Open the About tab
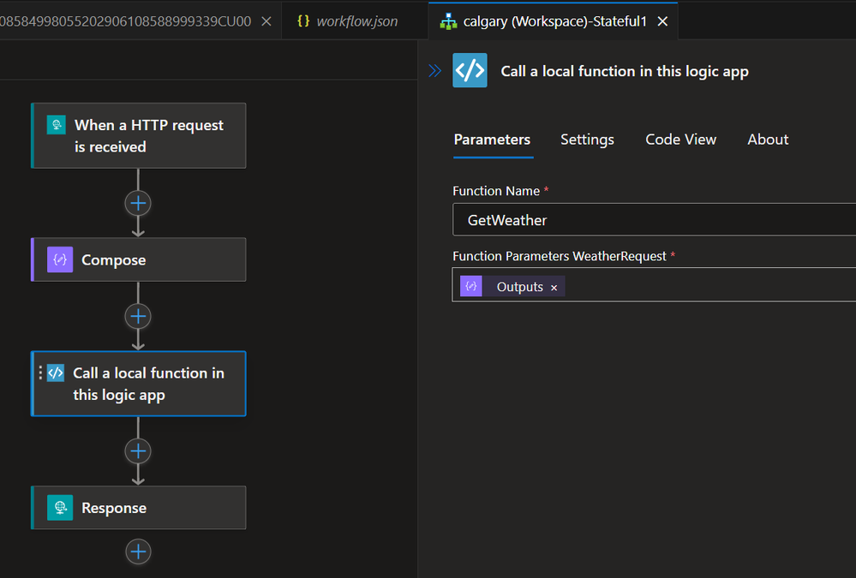Image resolution: width=856 pixels, height=578 pixels. tap(767, 140)
